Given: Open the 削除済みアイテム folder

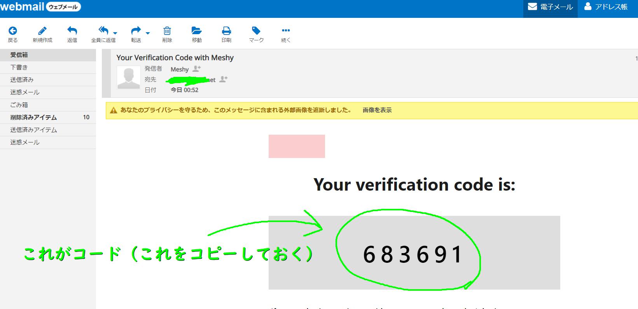Looking at the screenshot, I should point(48,117).
